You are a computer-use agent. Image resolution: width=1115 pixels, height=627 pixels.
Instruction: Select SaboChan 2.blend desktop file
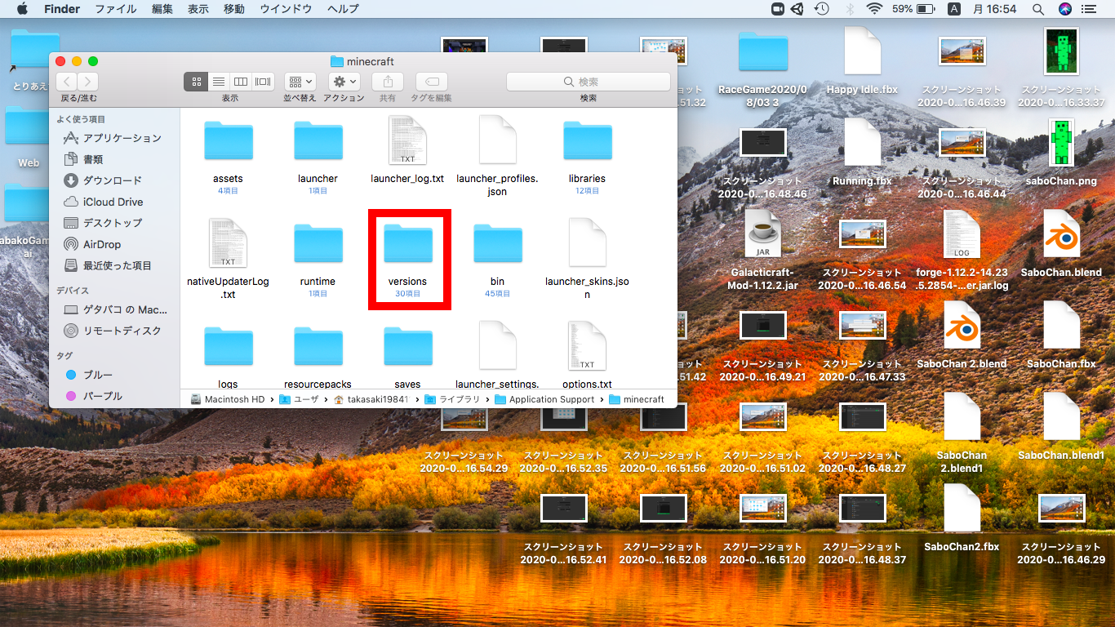962,326
